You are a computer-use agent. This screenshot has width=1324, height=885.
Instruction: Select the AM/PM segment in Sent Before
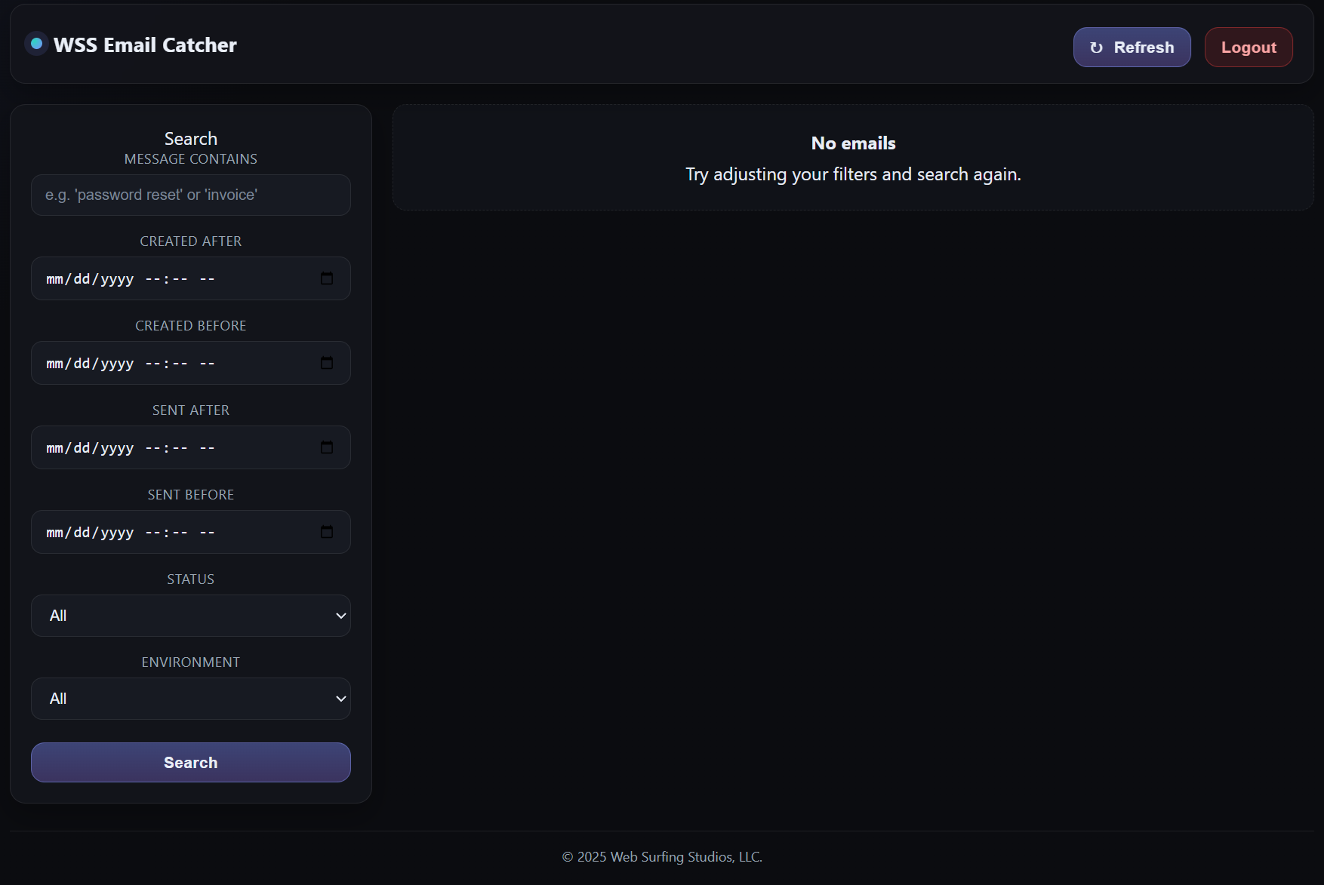(208, 533)
